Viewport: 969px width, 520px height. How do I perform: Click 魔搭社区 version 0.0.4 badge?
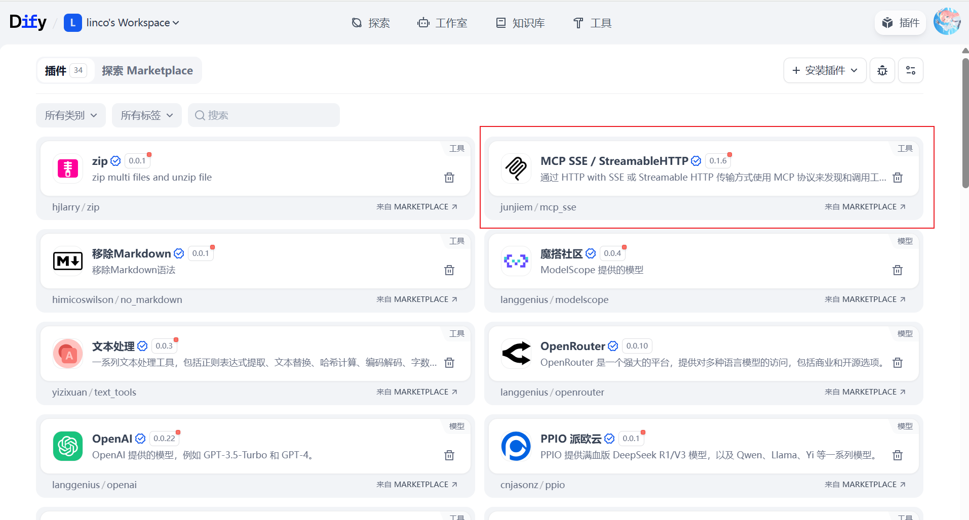(x=612, y=253)
